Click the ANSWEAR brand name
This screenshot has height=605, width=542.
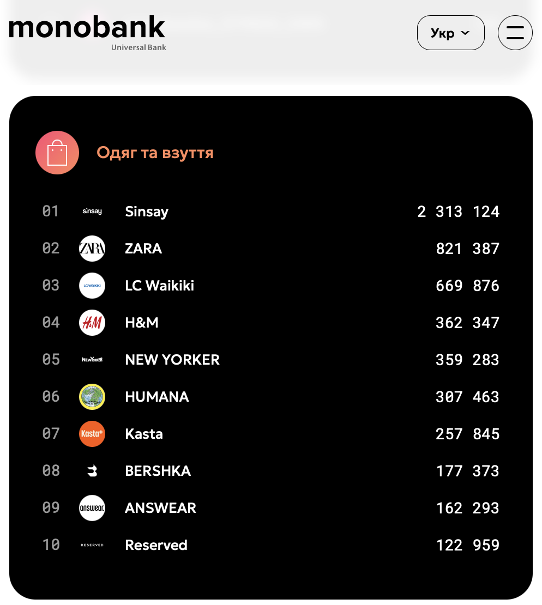point(160,508)
